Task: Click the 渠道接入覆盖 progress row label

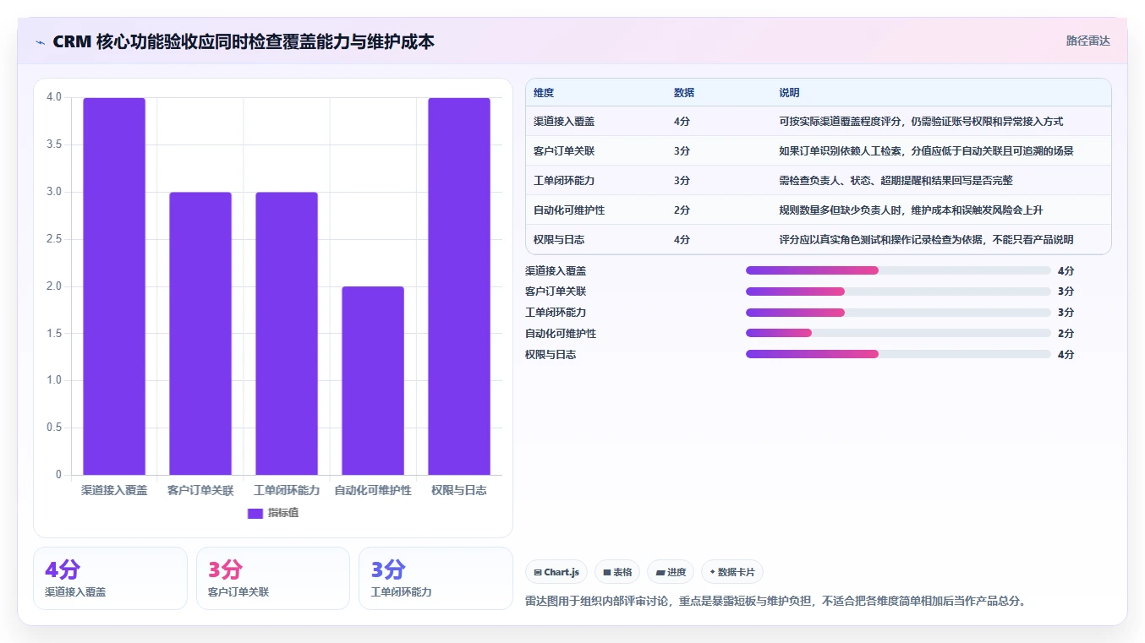Action: [x=556, y=271]
